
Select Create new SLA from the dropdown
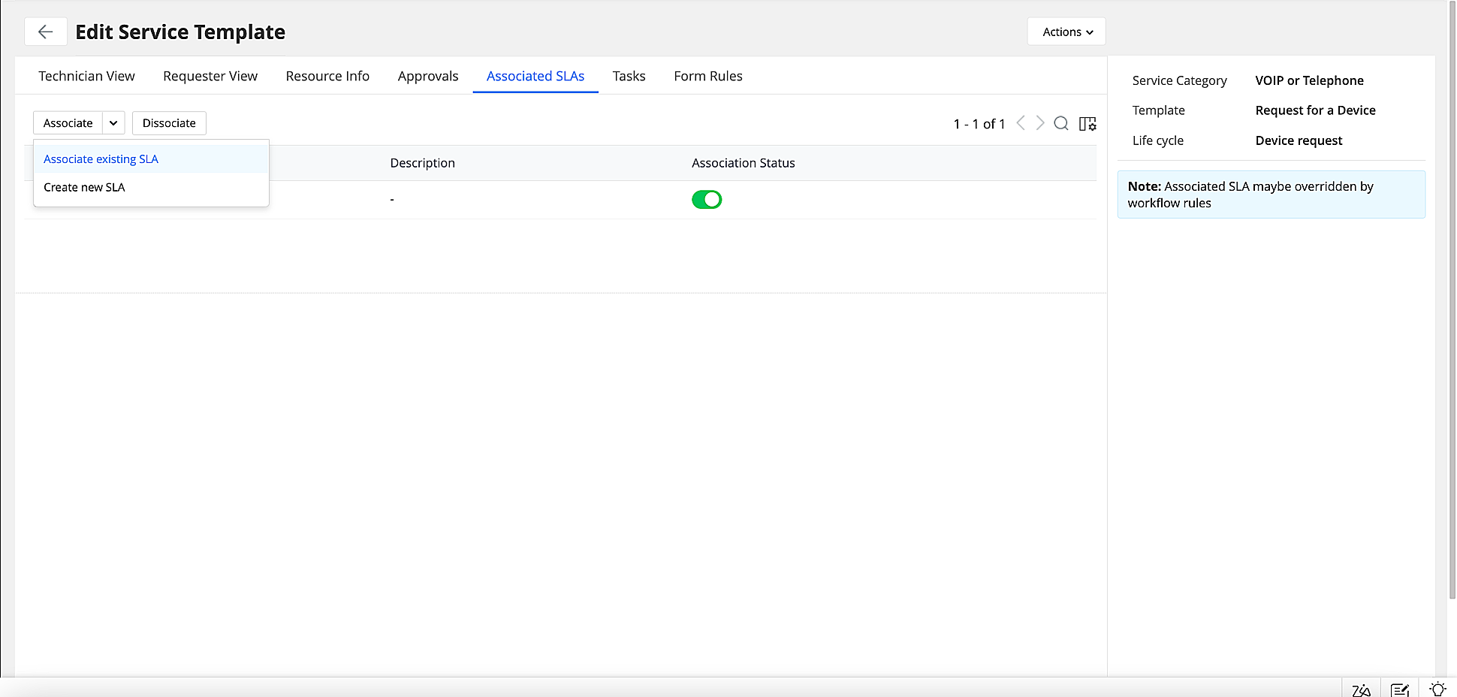pyautogui.click(x=83, y=187)
